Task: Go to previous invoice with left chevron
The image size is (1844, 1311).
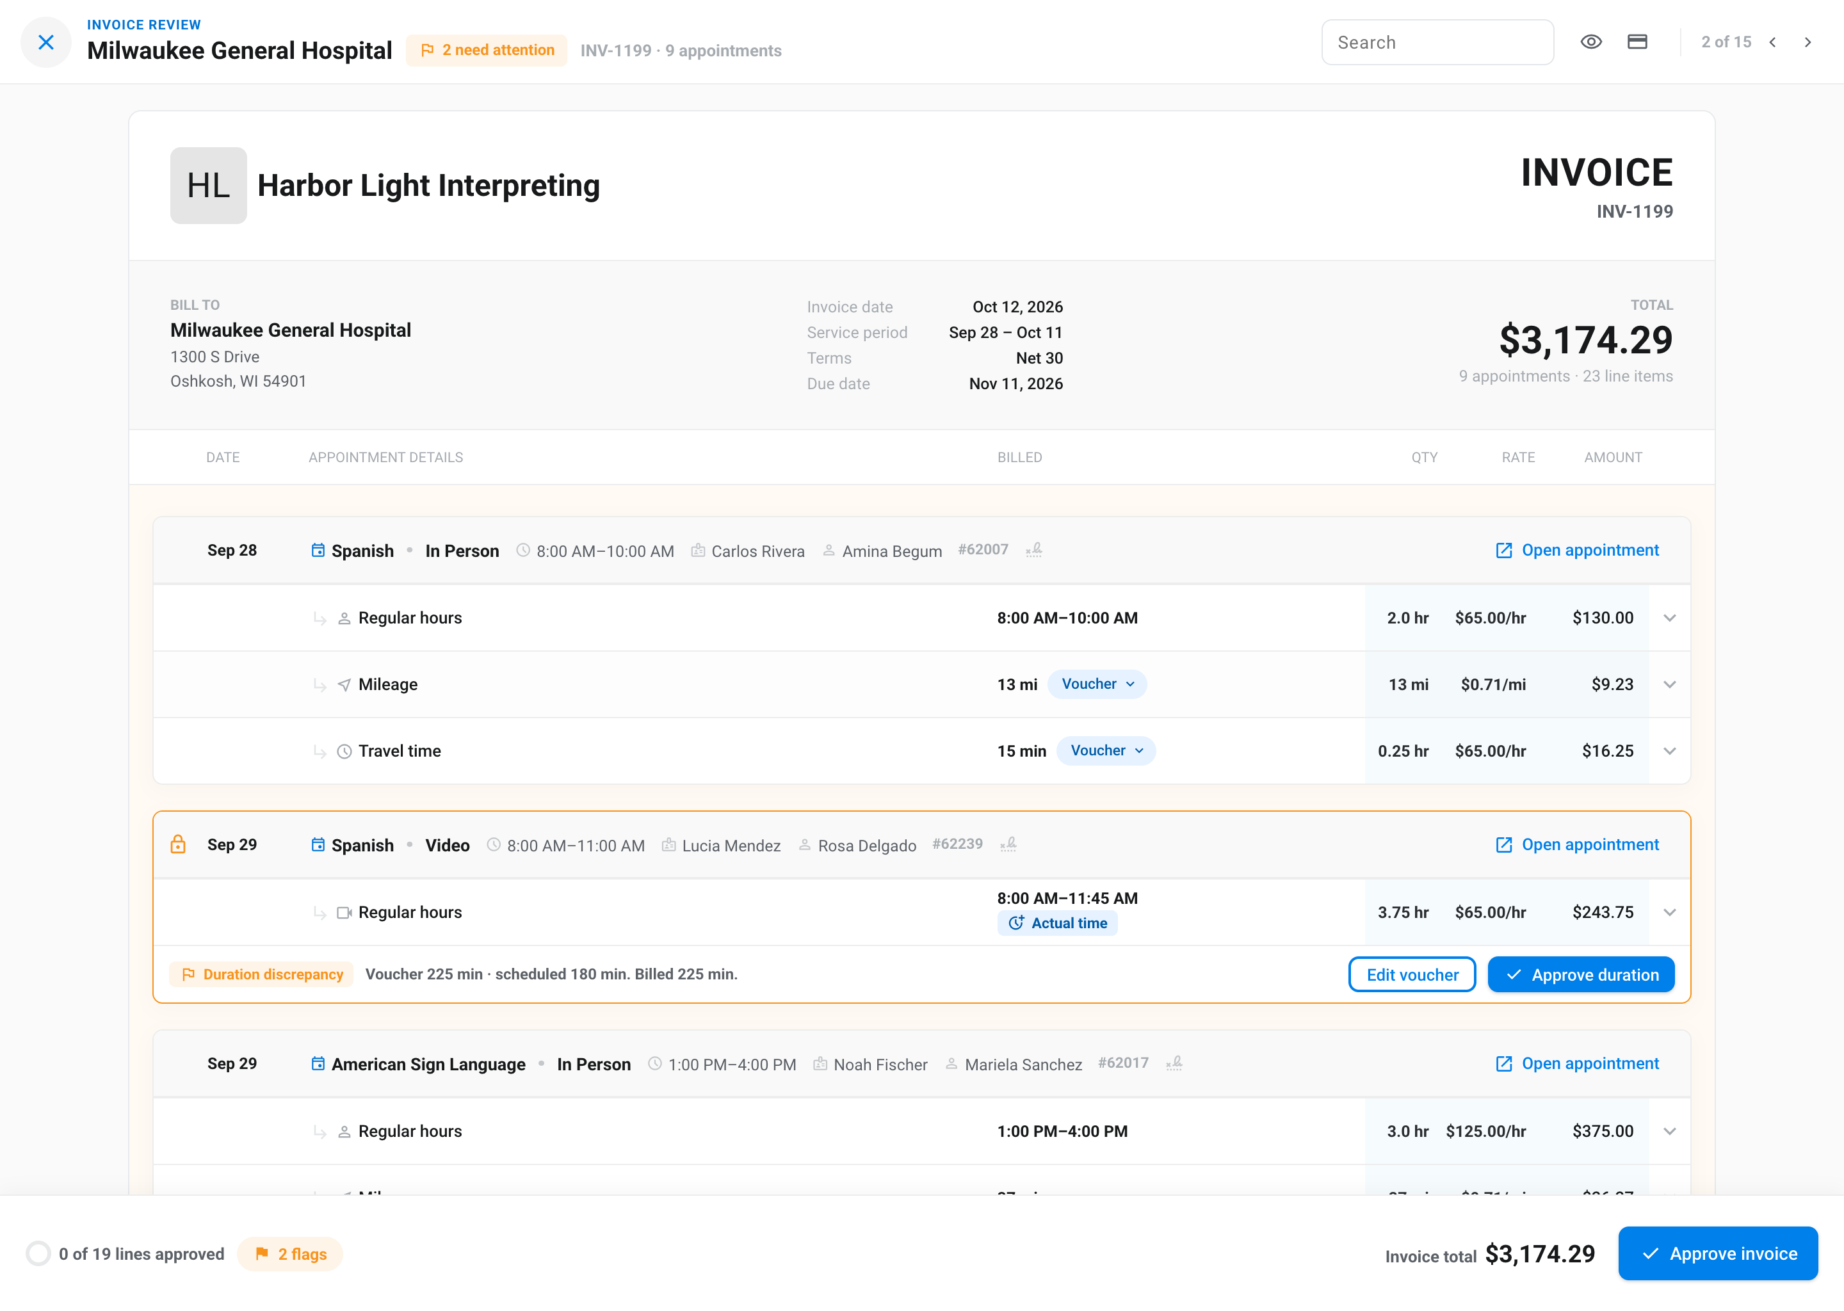Action: click(1772, 42)
